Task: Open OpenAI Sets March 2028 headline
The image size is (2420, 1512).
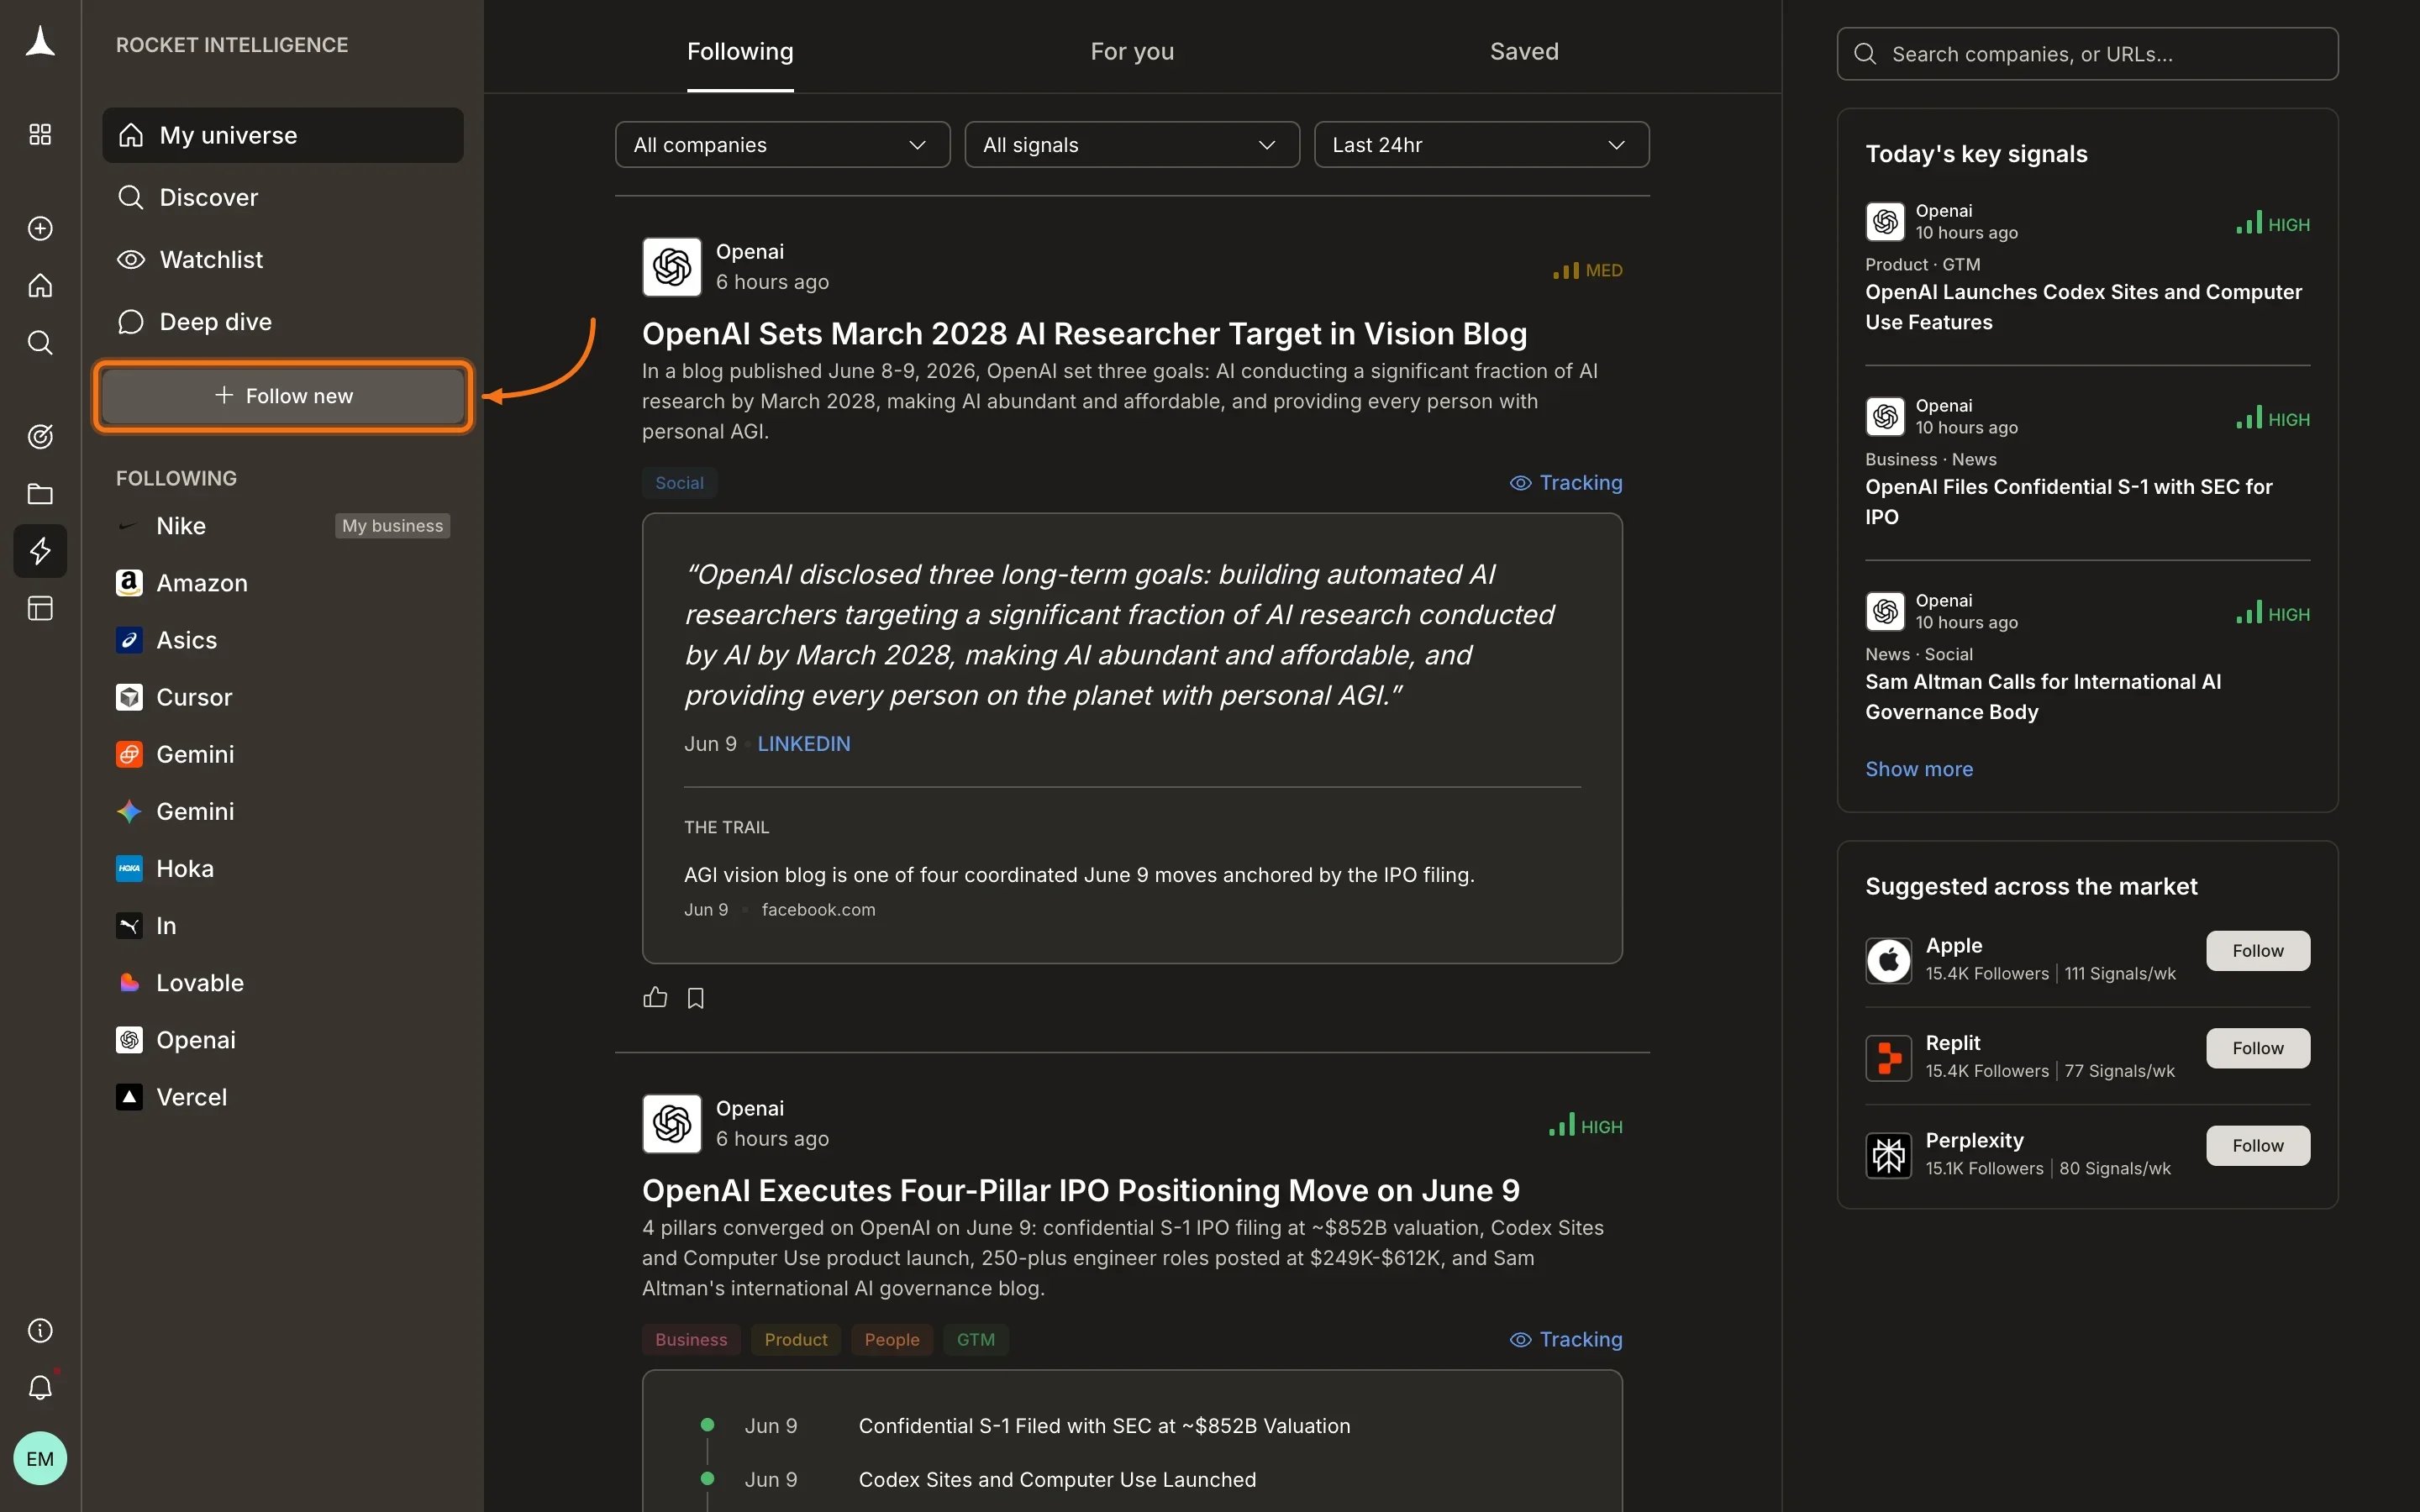Action: 1084,333
